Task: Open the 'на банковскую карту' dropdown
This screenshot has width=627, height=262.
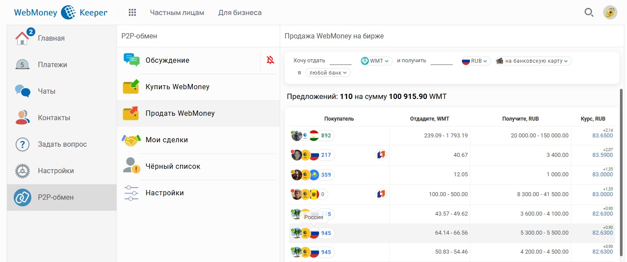Action: coord(533,61)
